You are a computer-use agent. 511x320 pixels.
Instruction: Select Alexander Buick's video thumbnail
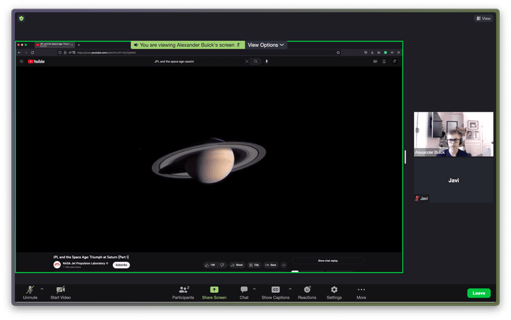453,134
